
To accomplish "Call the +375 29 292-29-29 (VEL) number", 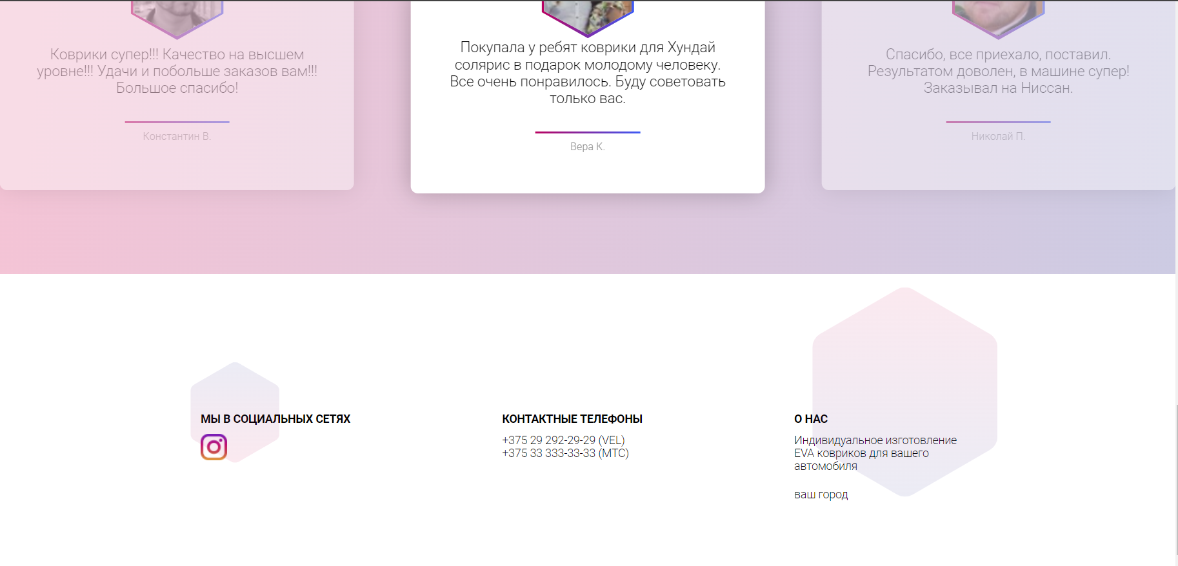I will [563, 440].
